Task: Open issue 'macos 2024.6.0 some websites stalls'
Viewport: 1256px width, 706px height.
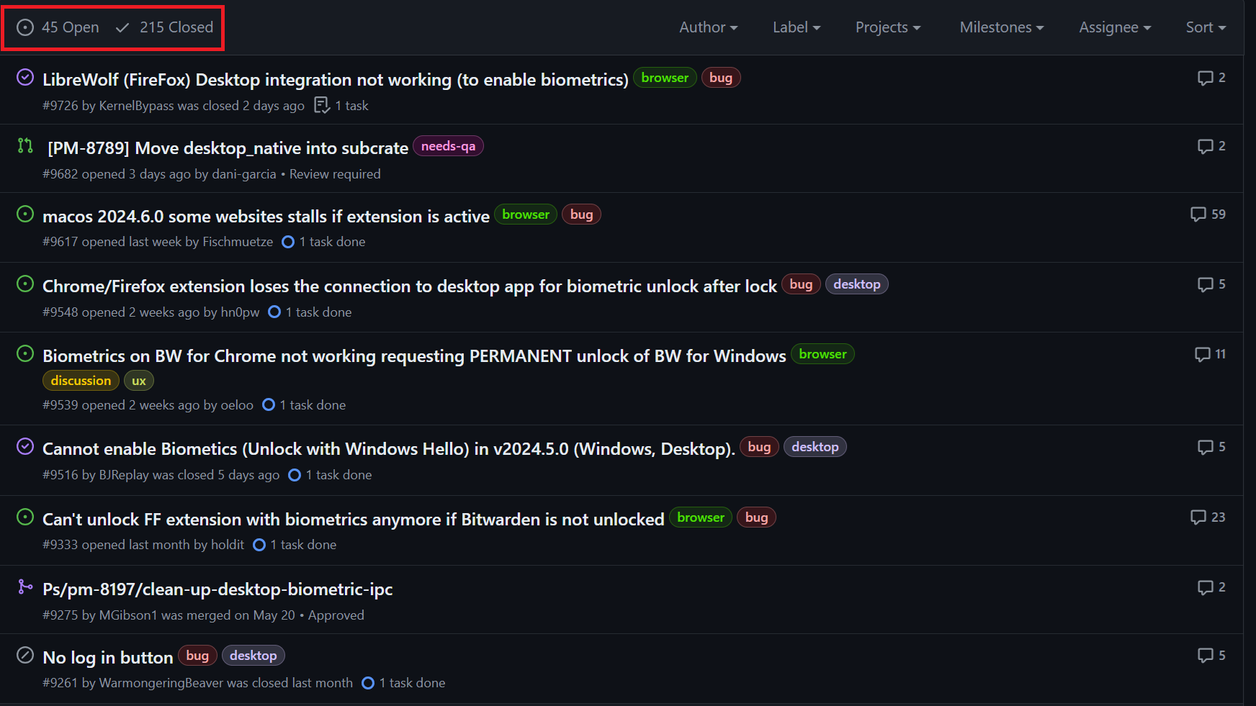Action: 266,216
